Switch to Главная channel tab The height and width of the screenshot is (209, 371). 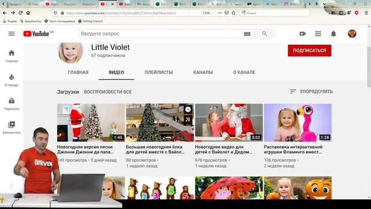78,72
